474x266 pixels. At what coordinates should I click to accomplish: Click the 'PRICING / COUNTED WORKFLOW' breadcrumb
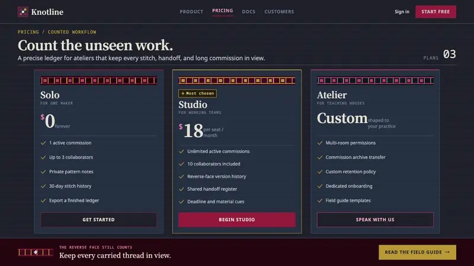click(57, 32)
